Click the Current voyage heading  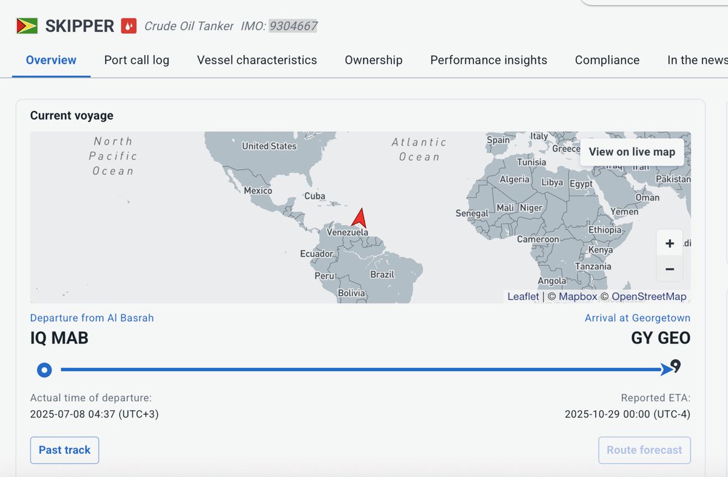click(72, 115)
